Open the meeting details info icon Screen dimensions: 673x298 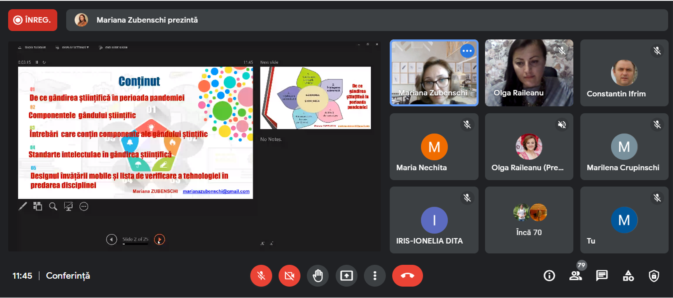(549, 276)
